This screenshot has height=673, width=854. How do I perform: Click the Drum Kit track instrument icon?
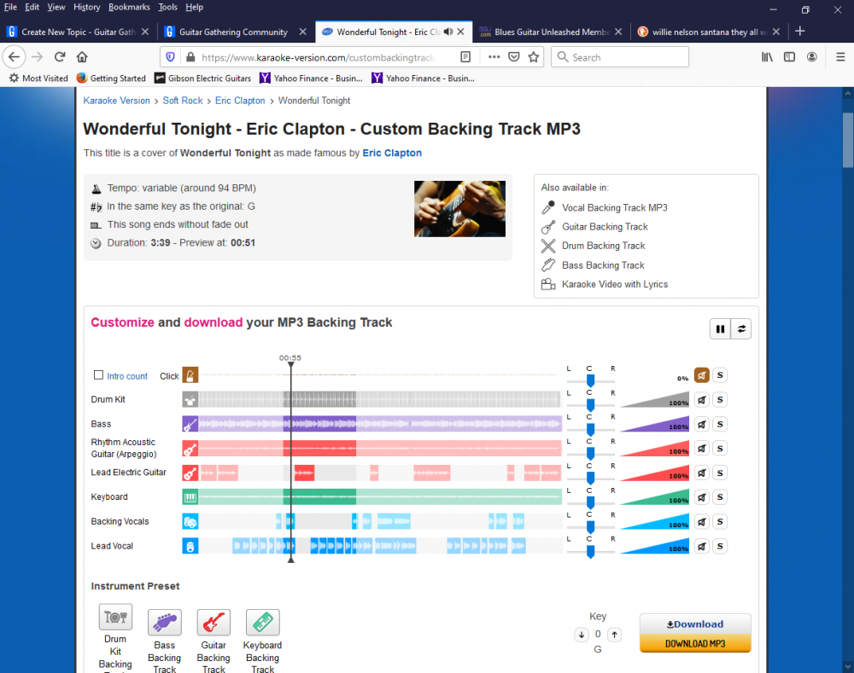tap(190, 400)
